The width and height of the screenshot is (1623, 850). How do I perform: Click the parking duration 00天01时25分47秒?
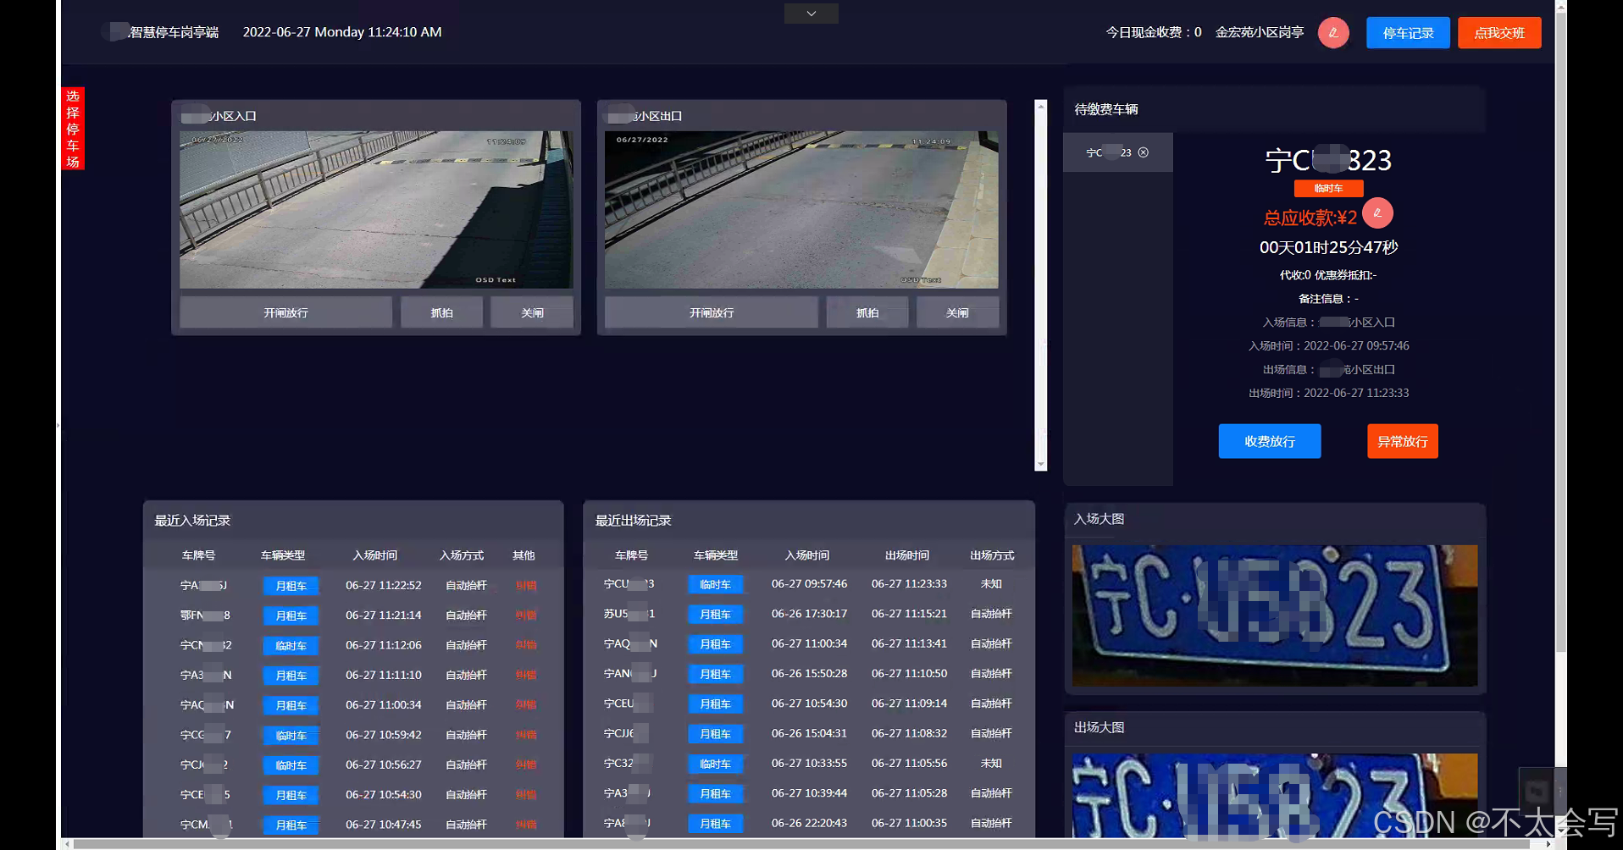click(x=1328, y=247)
